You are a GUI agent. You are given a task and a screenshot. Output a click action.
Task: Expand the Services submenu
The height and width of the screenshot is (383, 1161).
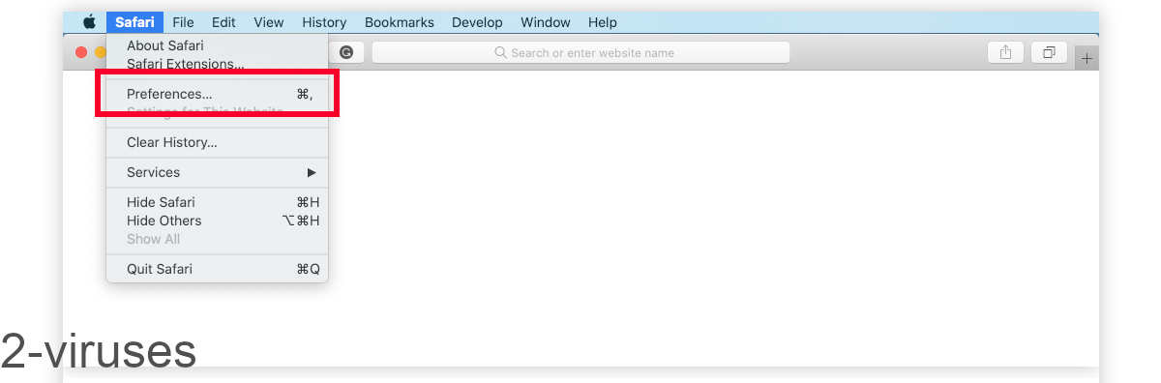click(x=218, y=172)
